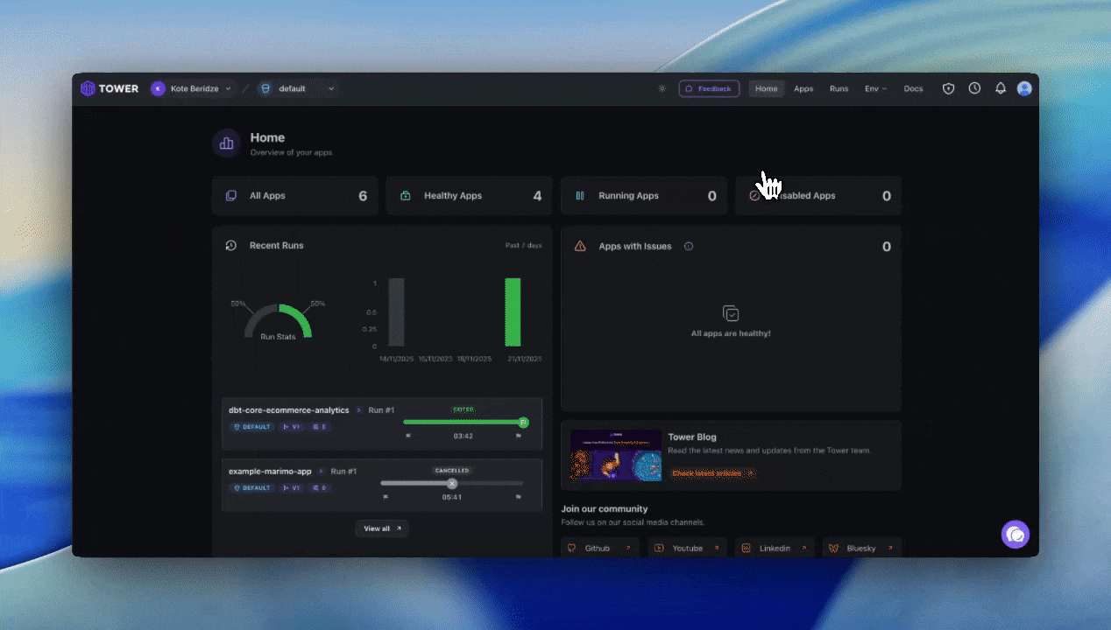Click the database icon next to default
1111x630 pixels.
coord(265,88)
